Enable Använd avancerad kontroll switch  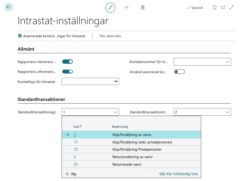179,72
